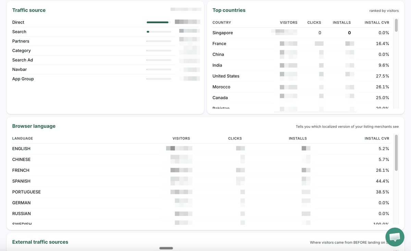Select the Partners traffic source label
The image size is (411, 251).
click(21, 41)
